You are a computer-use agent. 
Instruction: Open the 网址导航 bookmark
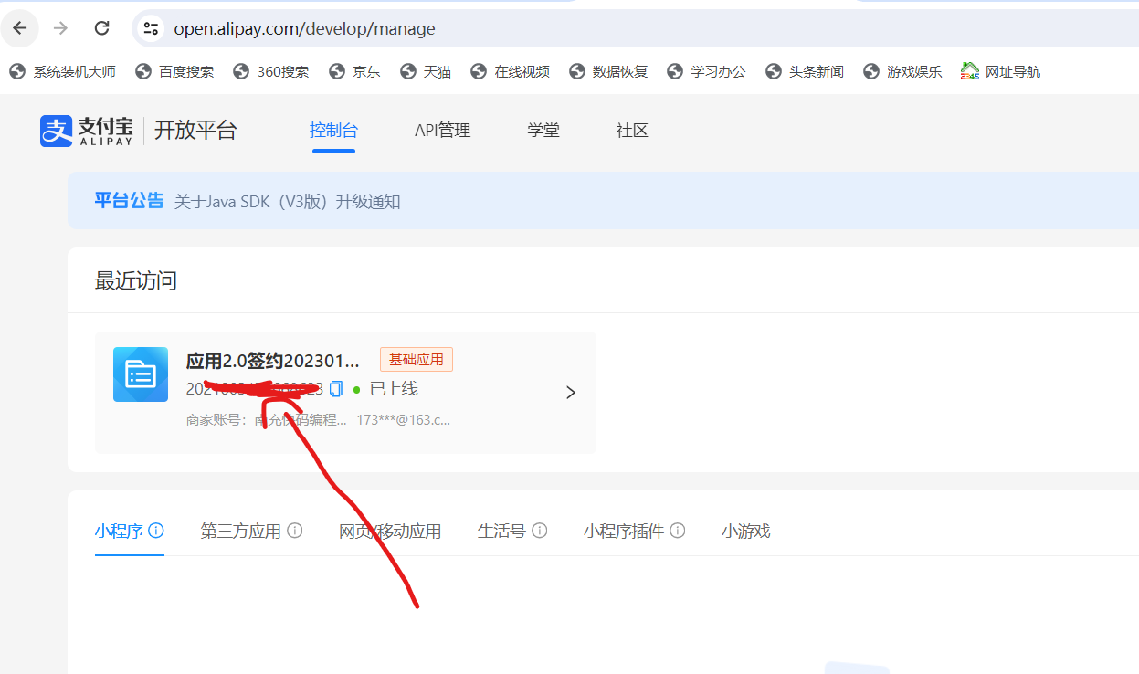[1001, 71]
